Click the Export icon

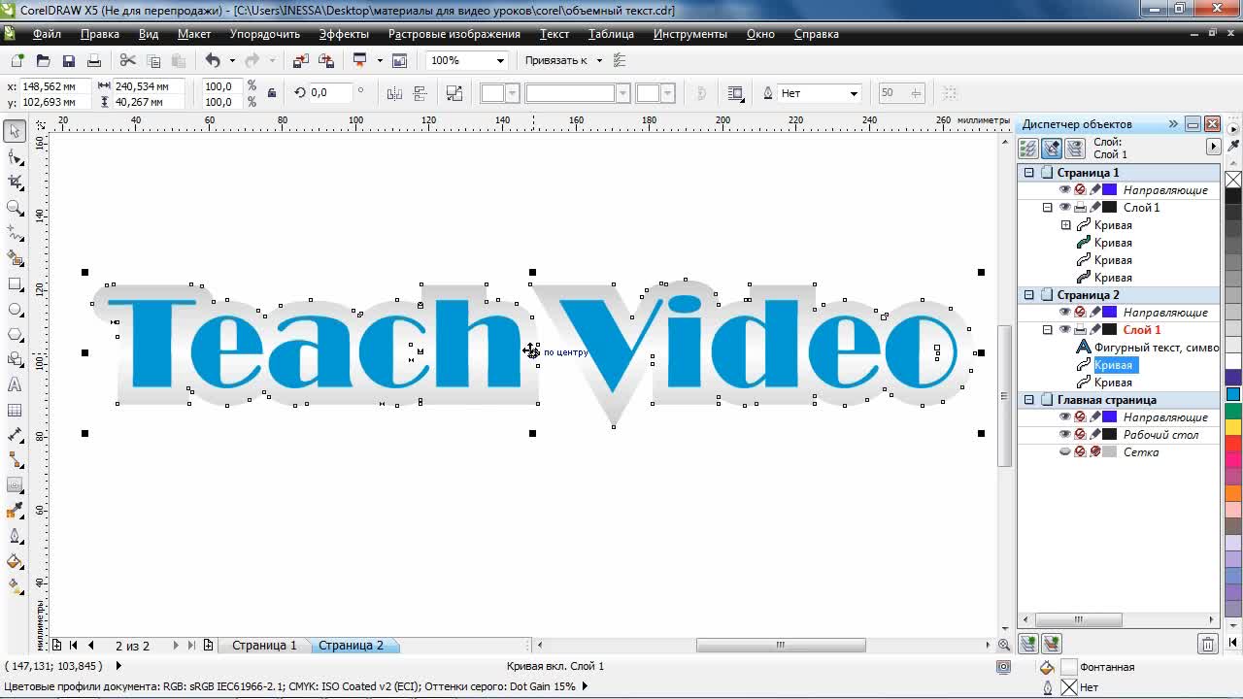tap(325, 60)
